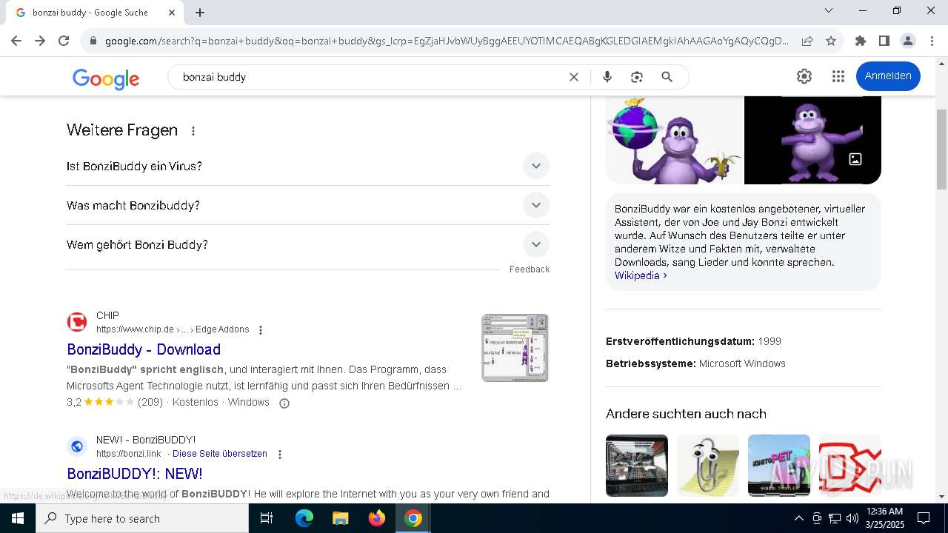Open 'BonziBUDDY!: NEW!' result
Image resolution: width=948 pixels, height=533 pixels.
tap(135, 474)
